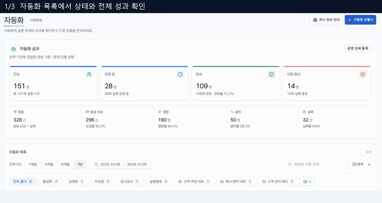This screenshot has width=382, height=203.
Task: Filter the list by 일시정지
Action: tap(130, 181)
